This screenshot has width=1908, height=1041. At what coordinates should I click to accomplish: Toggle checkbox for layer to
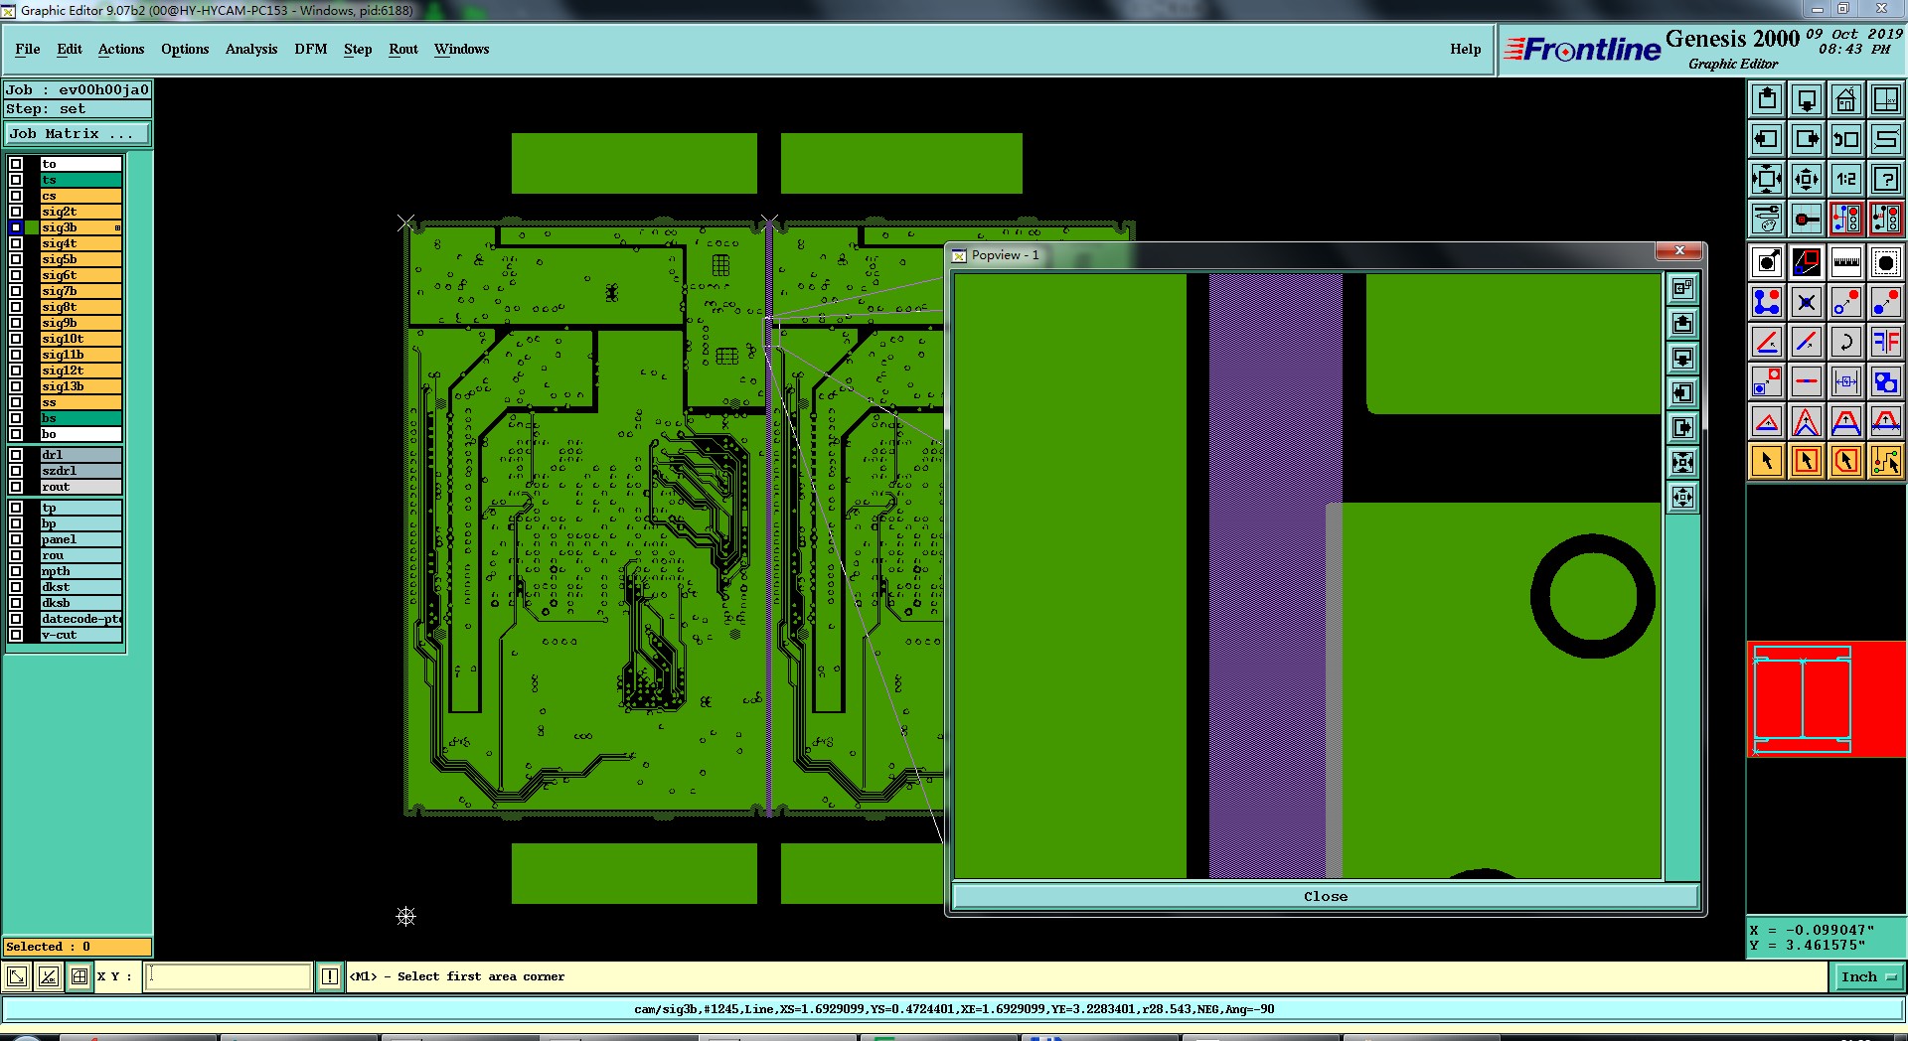[x=16, y=164]
